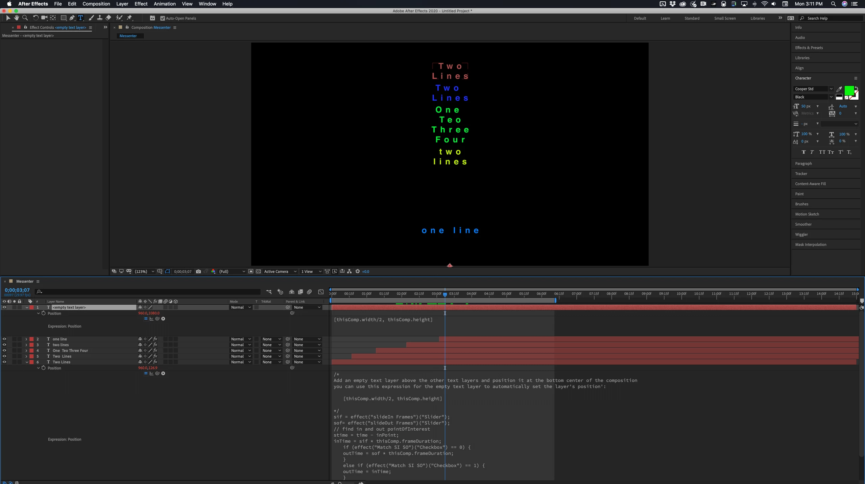Open the Paragraph panel
This screenshot has height=484, width=865.
click(x=803, y=163)
